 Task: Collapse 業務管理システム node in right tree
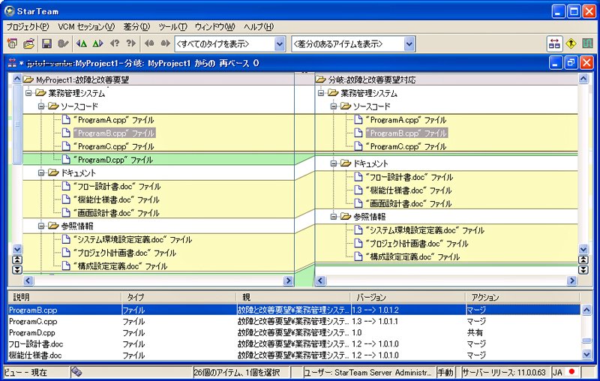coord(321,93)
